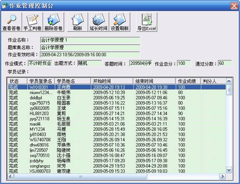Sort by the 学员登录名 column header
The height and width of the screenshot is (184, 240).
(x=41, y=81)
